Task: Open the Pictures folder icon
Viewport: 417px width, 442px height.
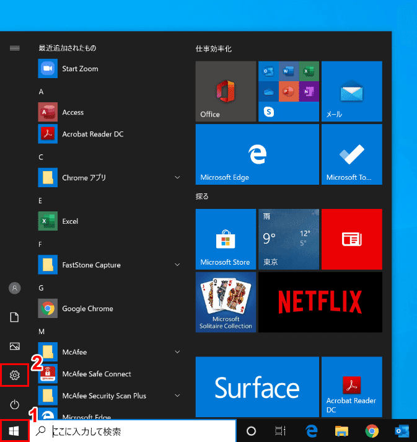Action: pos(15,346)
